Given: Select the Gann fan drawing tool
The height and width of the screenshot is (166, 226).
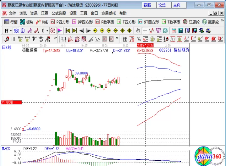Looking at the screenshot, I should coord(70,39).
